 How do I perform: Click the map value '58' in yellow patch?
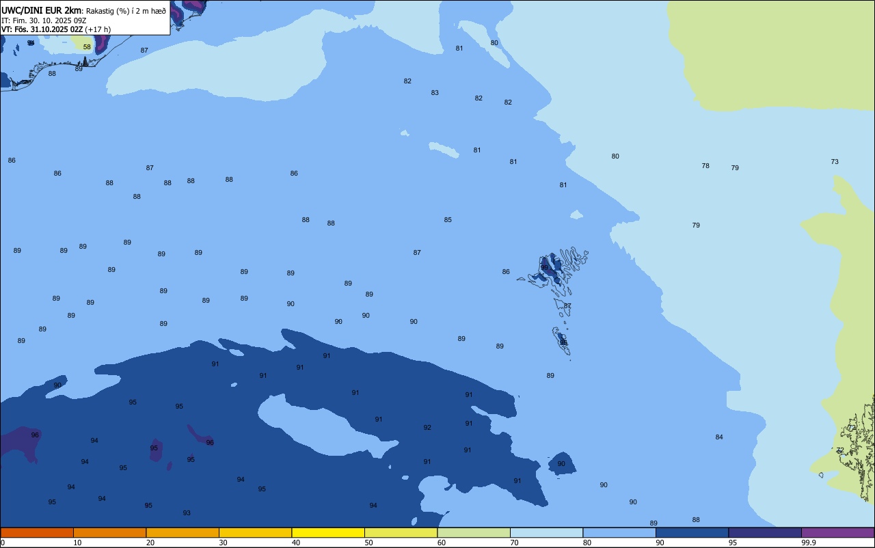click(87, 47)
